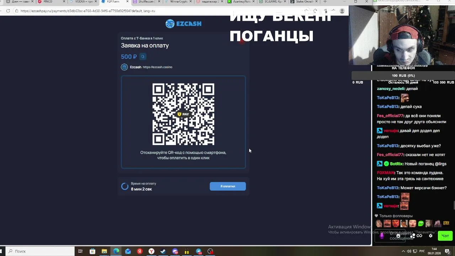Click the FOXMAN username in chat

pyautogui.click(x=386, y=173)
